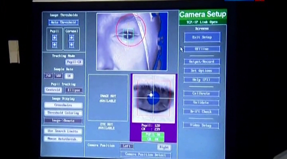
Task: Toggle the Pupil-CR tracking mode button
Action: coord(74,62)
